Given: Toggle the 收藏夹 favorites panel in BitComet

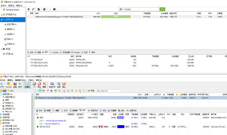Looking at the screenshot, I should 27,85.
